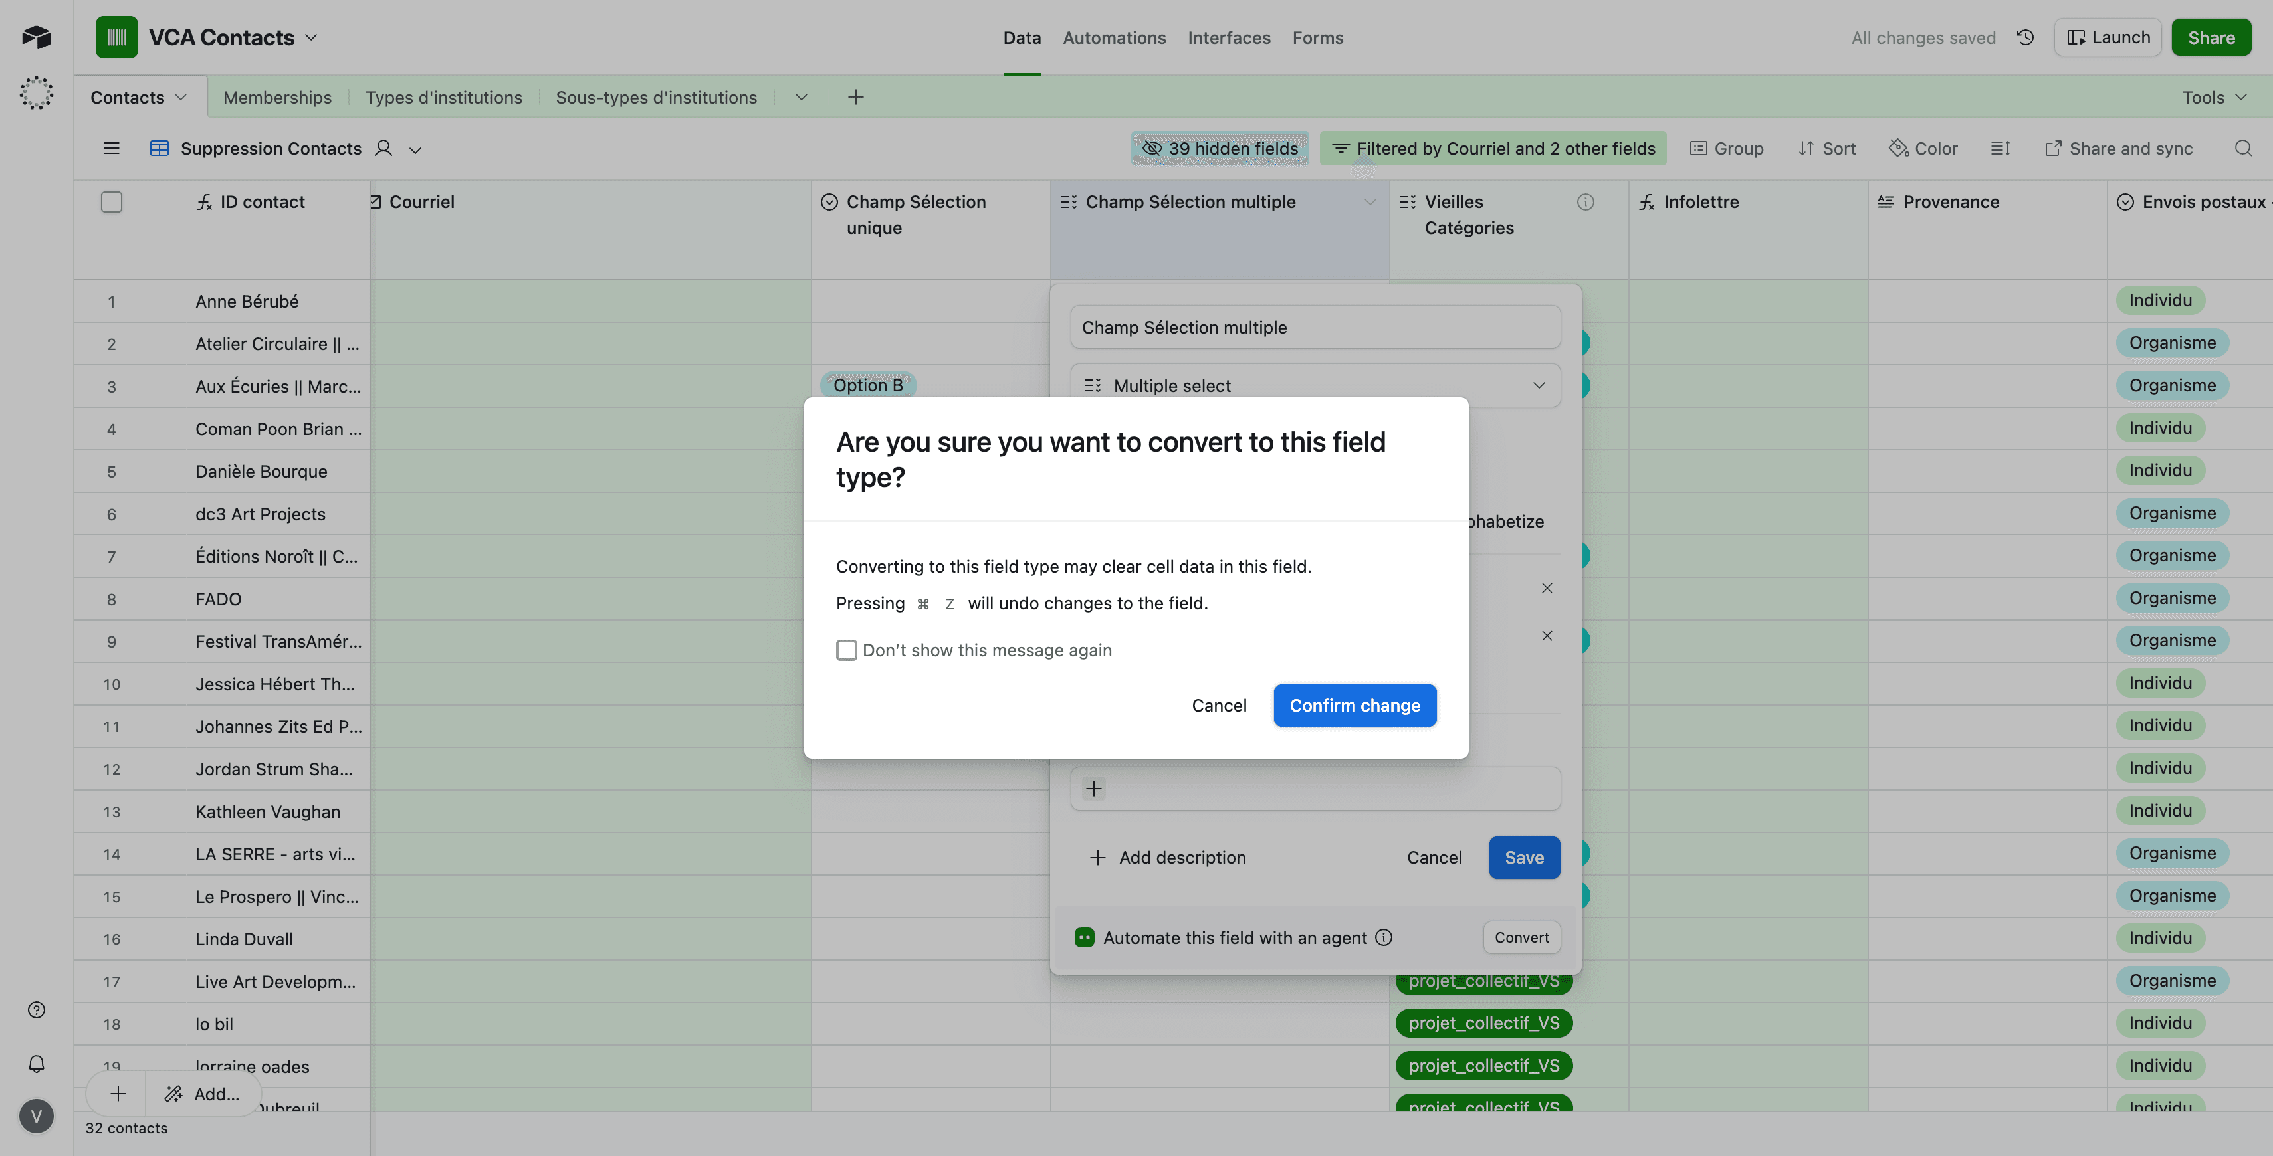The height and width of the screenshot is (1156, 2273).
Task: Click the projet_collectif_VS tag in row 18
Action: pyautogui.click(x=1483, y=1023)
